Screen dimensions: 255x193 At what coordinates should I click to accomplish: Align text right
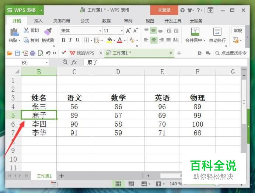coord(161,40)
